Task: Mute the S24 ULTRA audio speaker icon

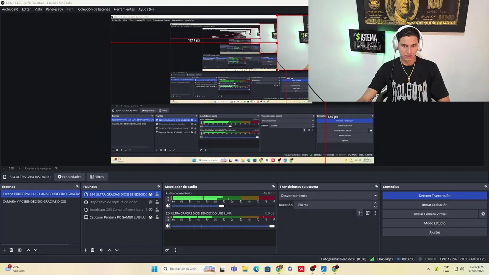Action: click(168, 226)
